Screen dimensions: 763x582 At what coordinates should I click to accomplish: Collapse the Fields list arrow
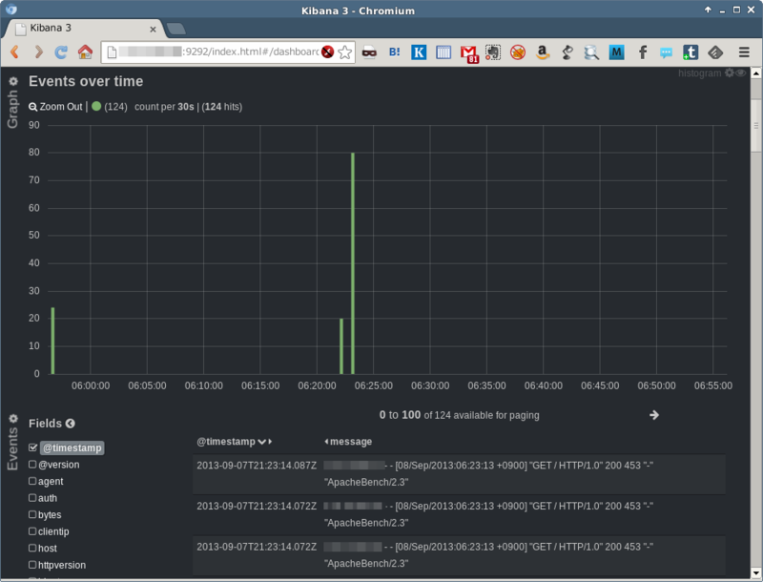click(70, 424)
